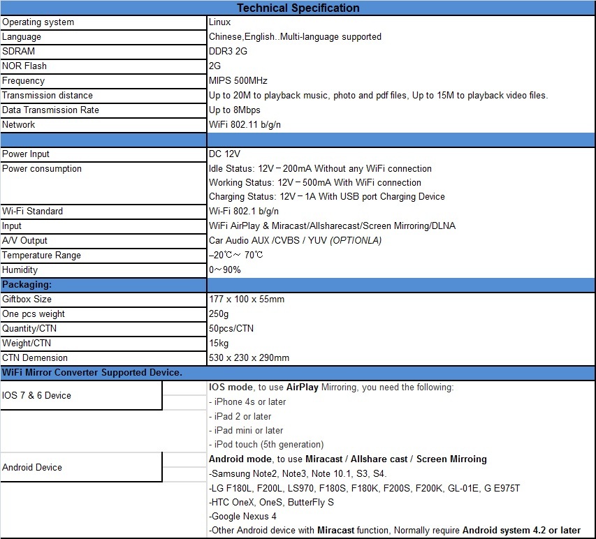Select the 'Wi-Fi Standard' label

point(33,211)
